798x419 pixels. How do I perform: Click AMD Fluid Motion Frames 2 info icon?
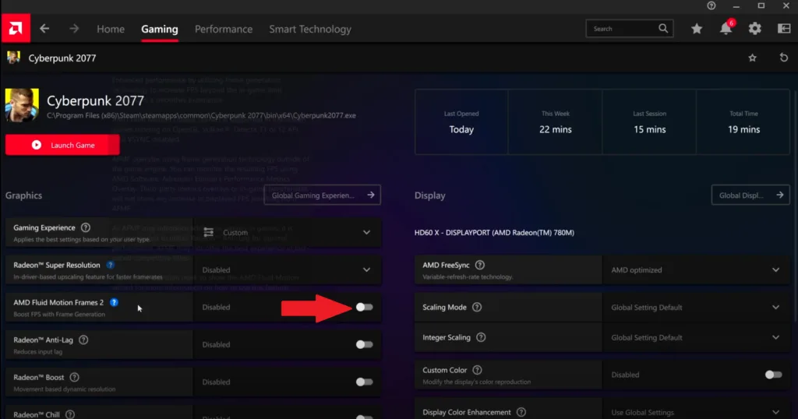click(114, 302)
